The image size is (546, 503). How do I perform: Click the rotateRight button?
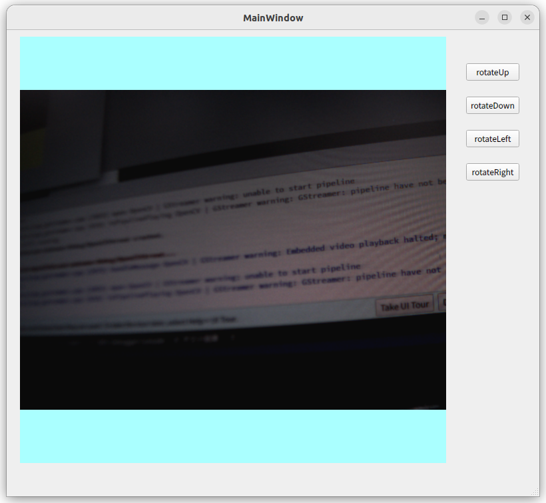coord(492,172)
